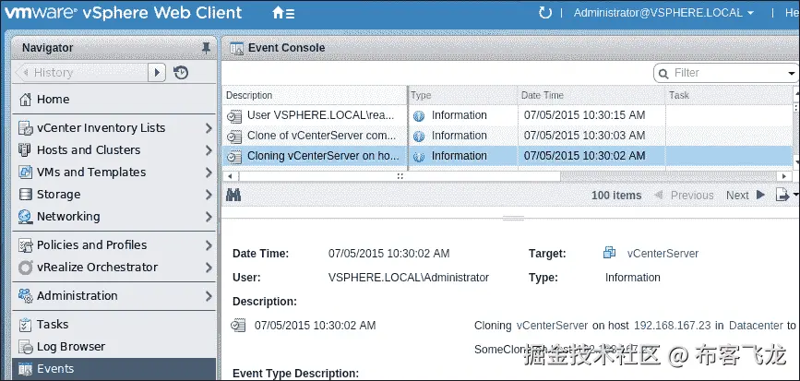Sort by Description column header

click(315, 95)
